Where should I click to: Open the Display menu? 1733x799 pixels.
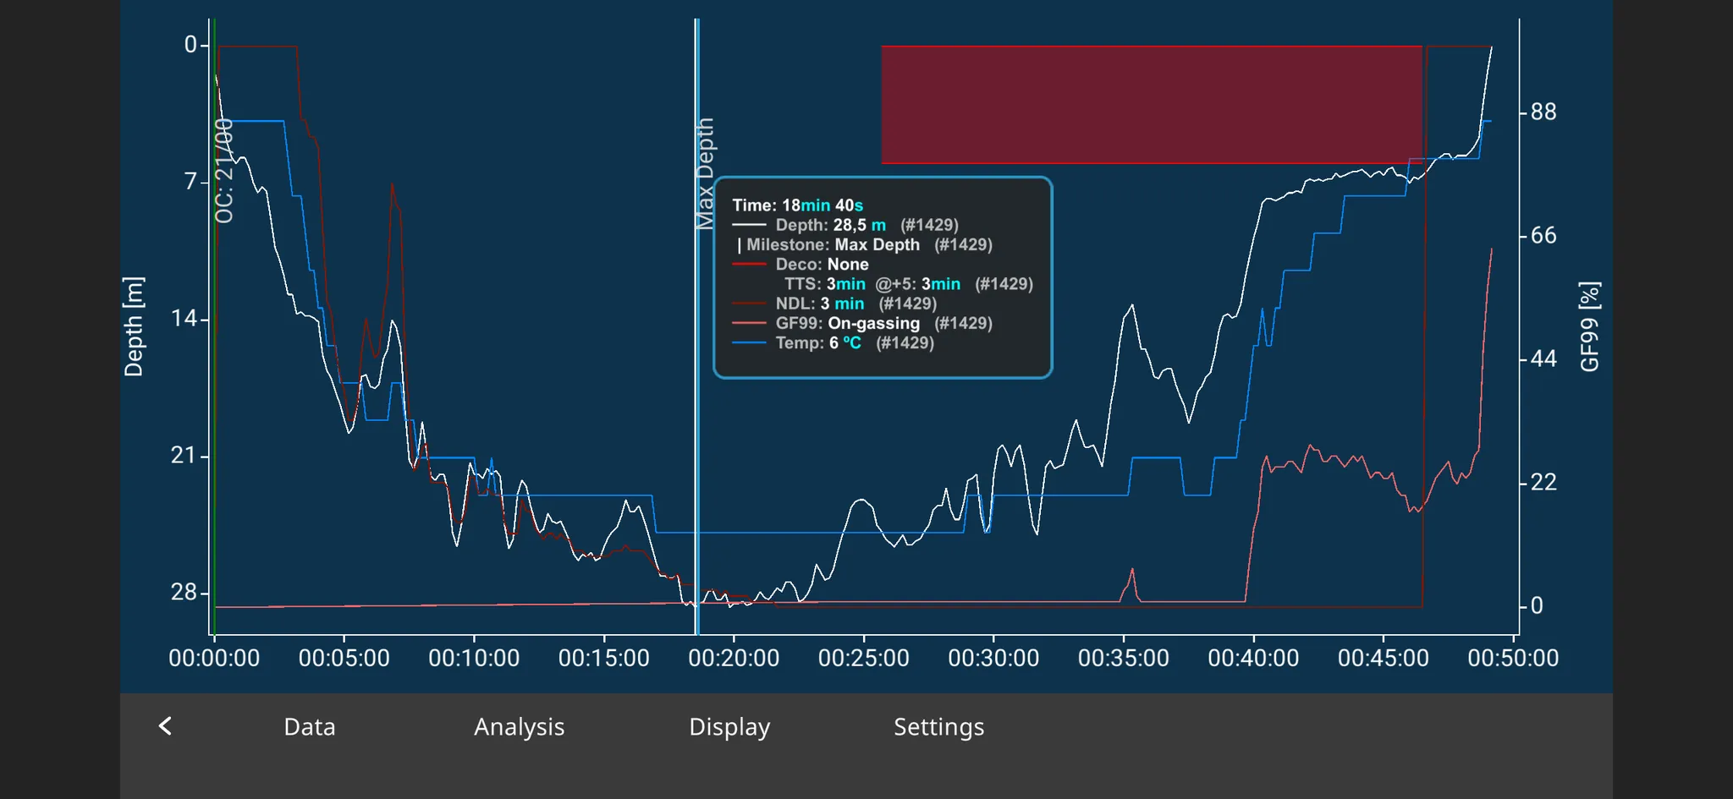(729, 727)
